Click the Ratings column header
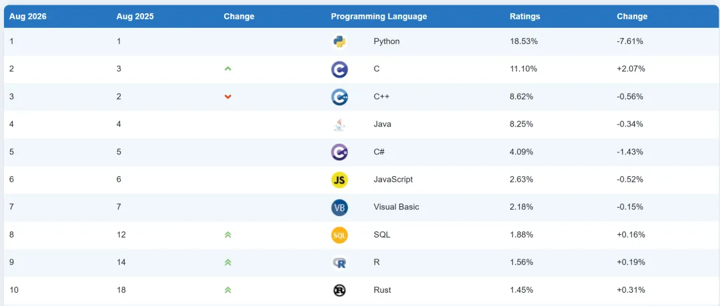This screenshot has height=306, width=720. [x=525, y=17]
